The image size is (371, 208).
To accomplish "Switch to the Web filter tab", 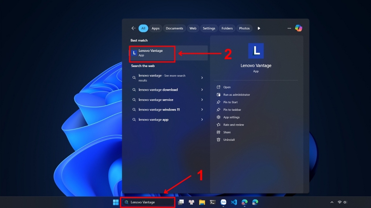I will click(x=193, y=28).
